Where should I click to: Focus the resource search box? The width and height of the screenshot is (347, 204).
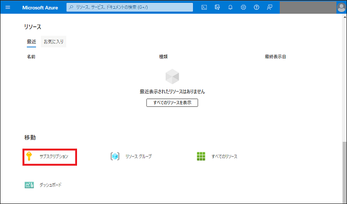[x=129, y=7]
